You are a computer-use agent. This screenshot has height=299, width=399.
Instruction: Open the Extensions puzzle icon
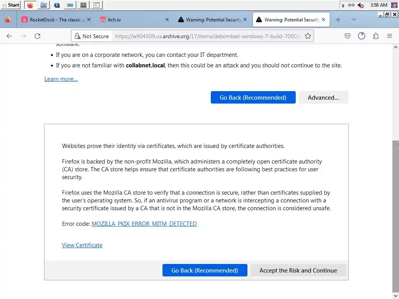[x=376, y=36]
